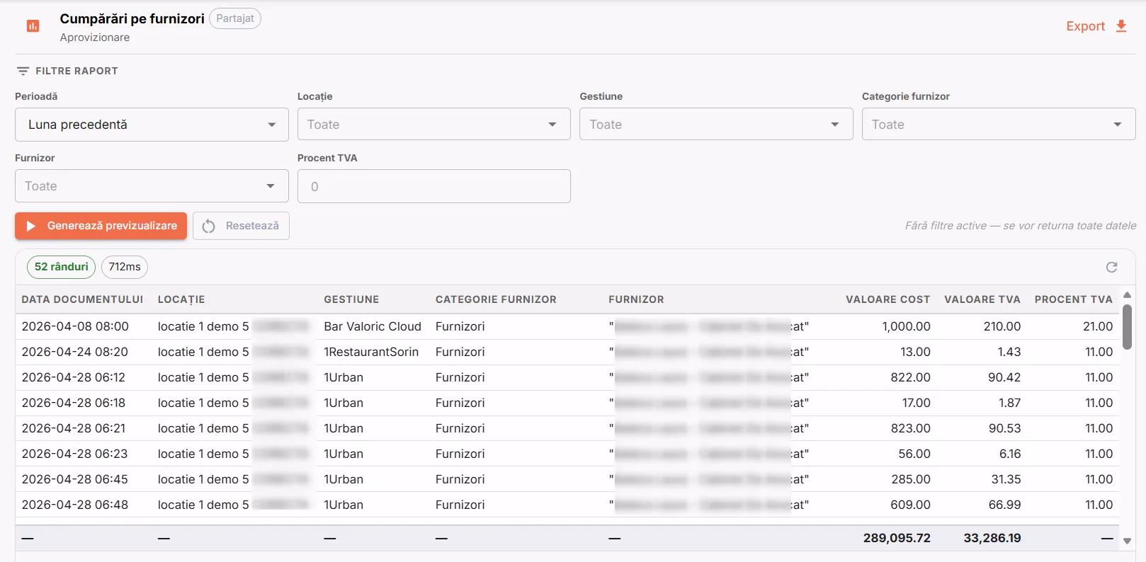Click the cost value 1,000.00
The image size is (1146, 562).
(x=906, y=326)
